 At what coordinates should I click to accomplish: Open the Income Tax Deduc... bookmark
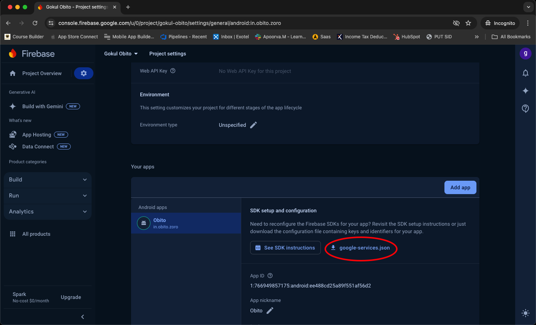click(x=362, y=37)
